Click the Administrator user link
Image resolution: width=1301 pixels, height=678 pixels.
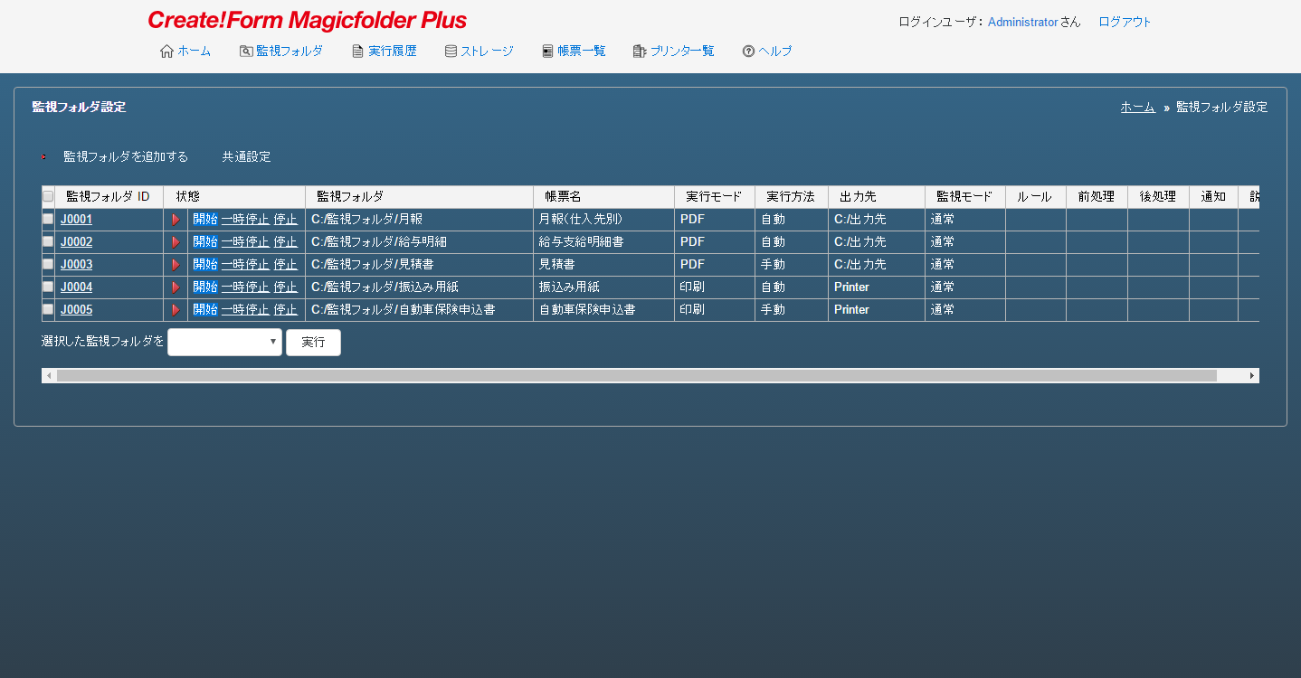[x=1023, y=23]
